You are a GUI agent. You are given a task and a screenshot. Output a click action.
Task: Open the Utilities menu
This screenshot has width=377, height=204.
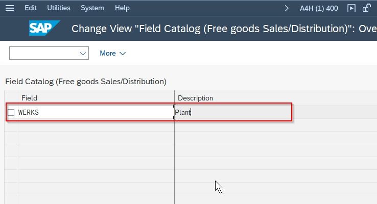click(59, 8)
